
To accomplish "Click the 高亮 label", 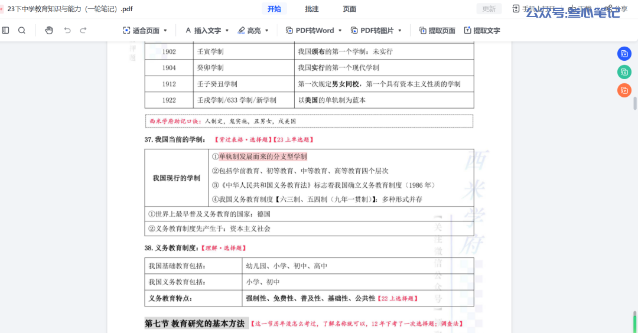I will (x=254, y=31).
